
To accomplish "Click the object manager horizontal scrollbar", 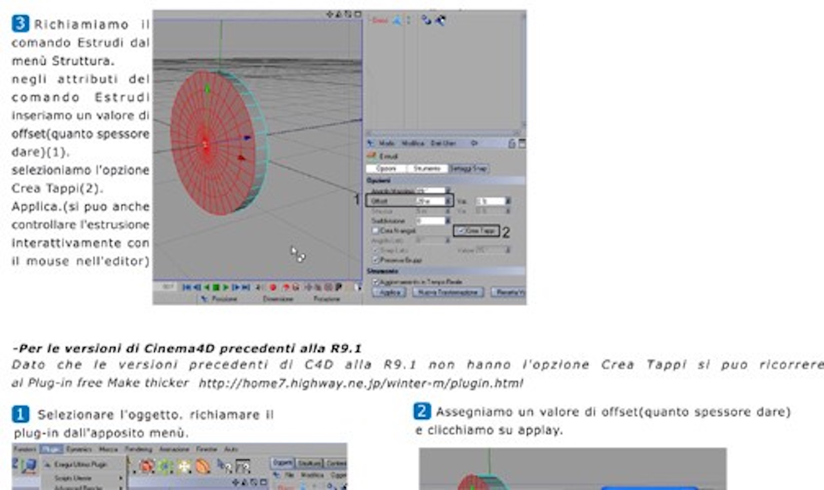I will tap(443, 133).
